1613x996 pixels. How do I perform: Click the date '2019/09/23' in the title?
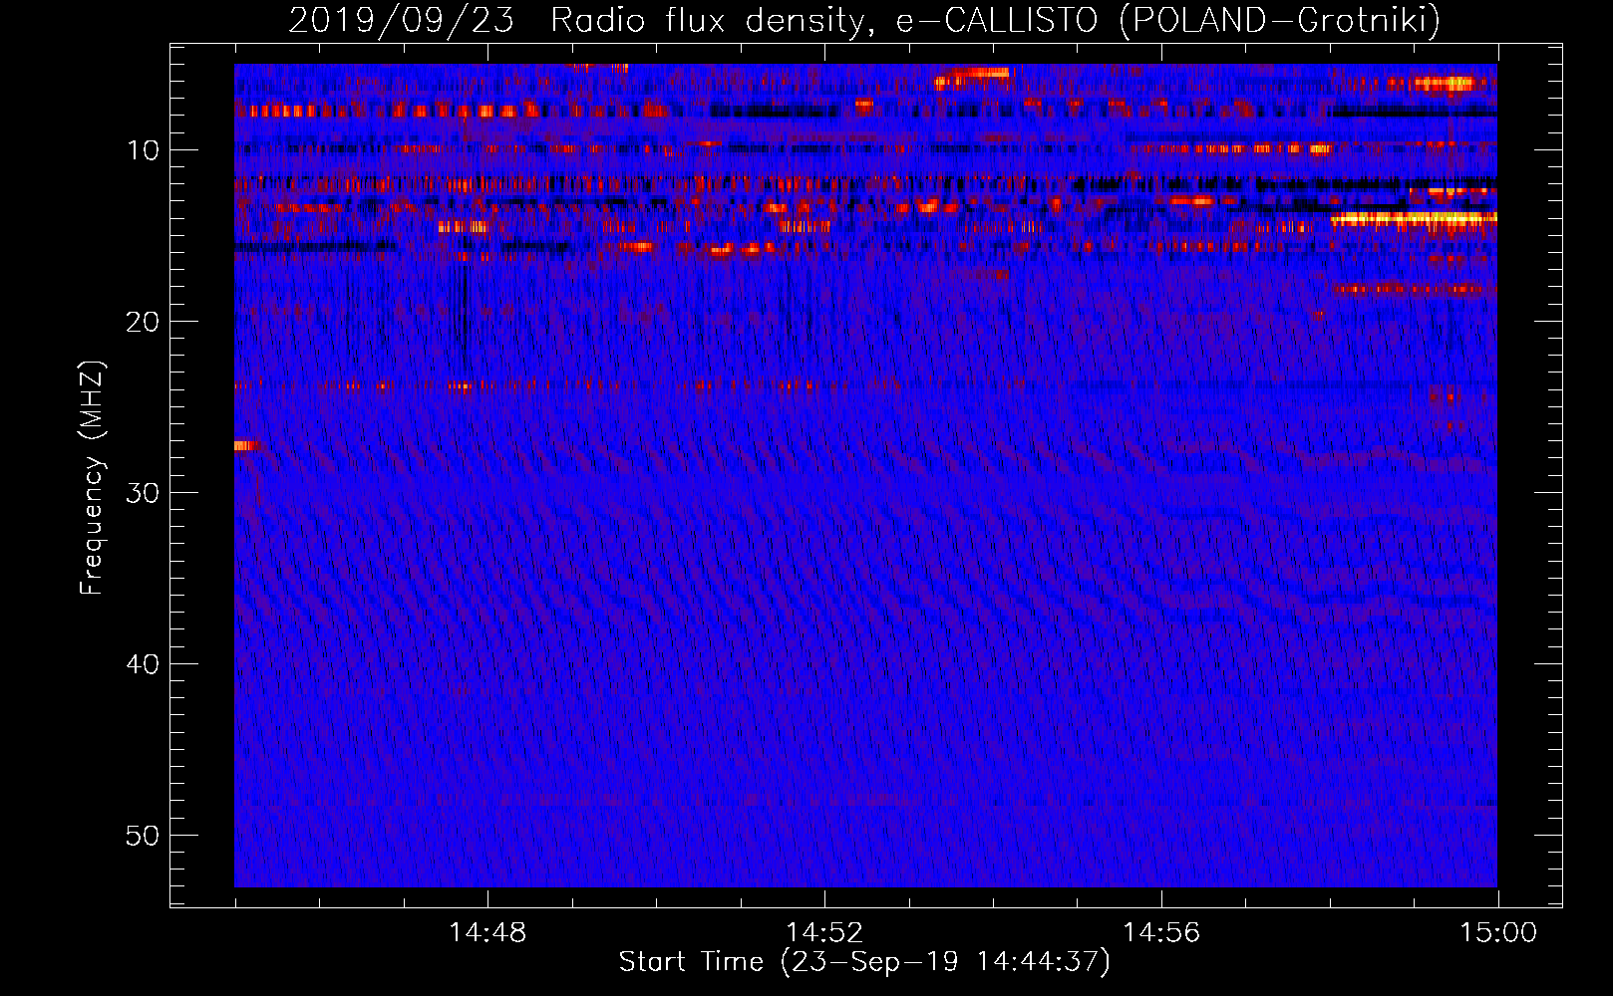pyautogui.click(x=402, y=20)
